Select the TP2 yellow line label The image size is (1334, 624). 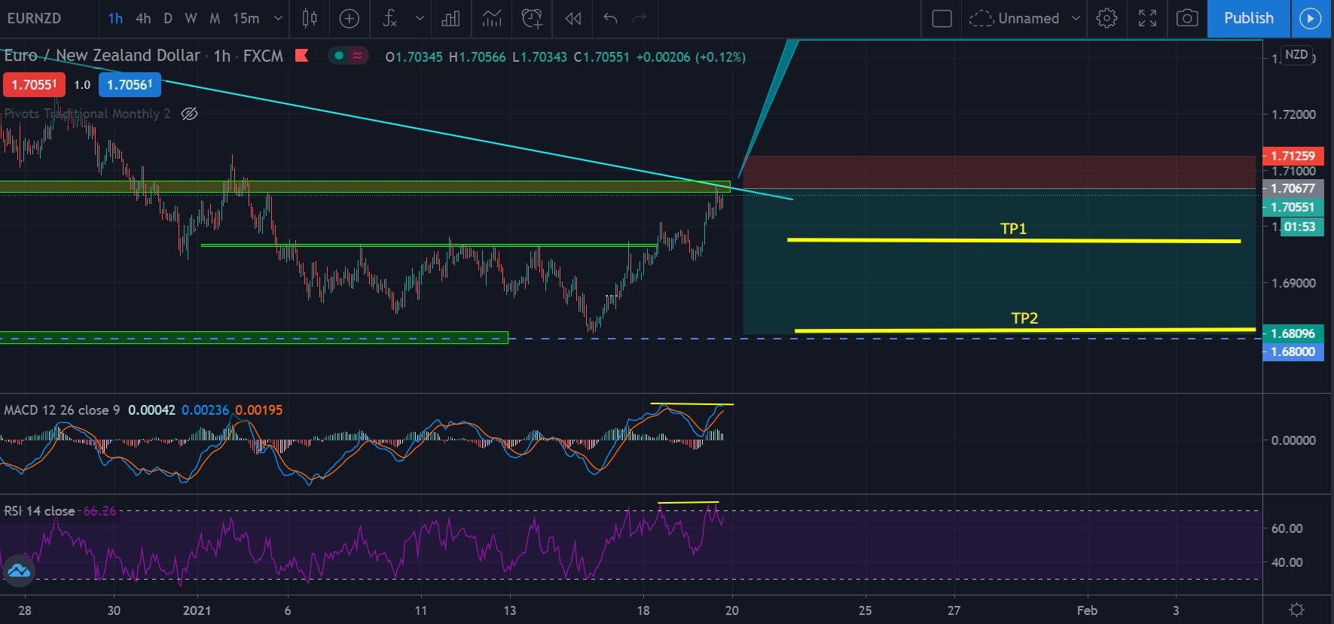1024,318
